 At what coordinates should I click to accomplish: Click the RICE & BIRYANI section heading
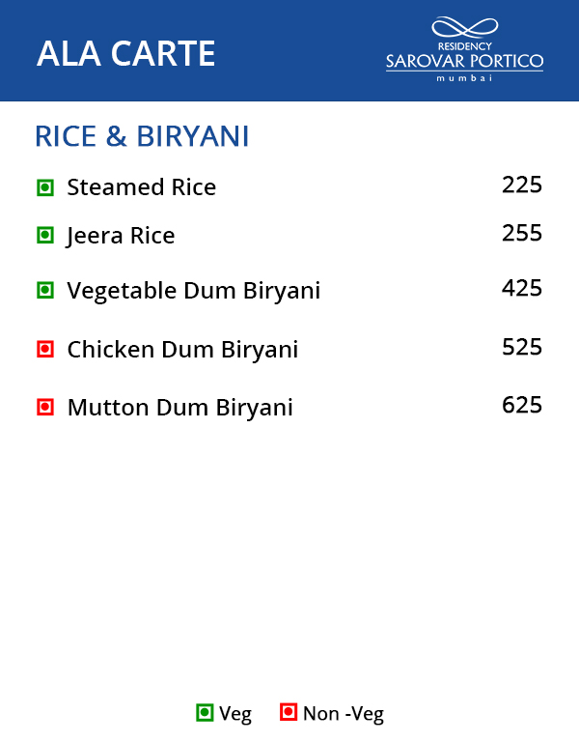click(x=142, y=136)
